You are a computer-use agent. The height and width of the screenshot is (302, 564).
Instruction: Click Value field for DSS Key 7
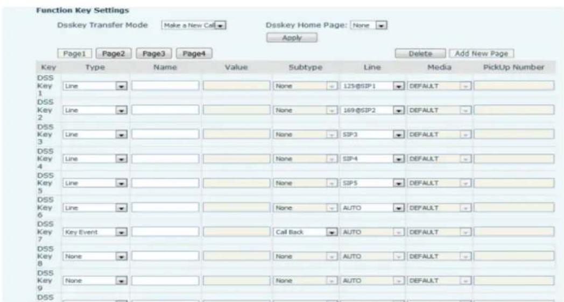coord(236,232)
